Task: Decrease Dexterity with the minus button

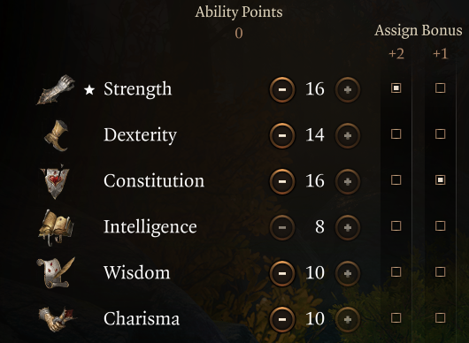Action: click(281, 135)
